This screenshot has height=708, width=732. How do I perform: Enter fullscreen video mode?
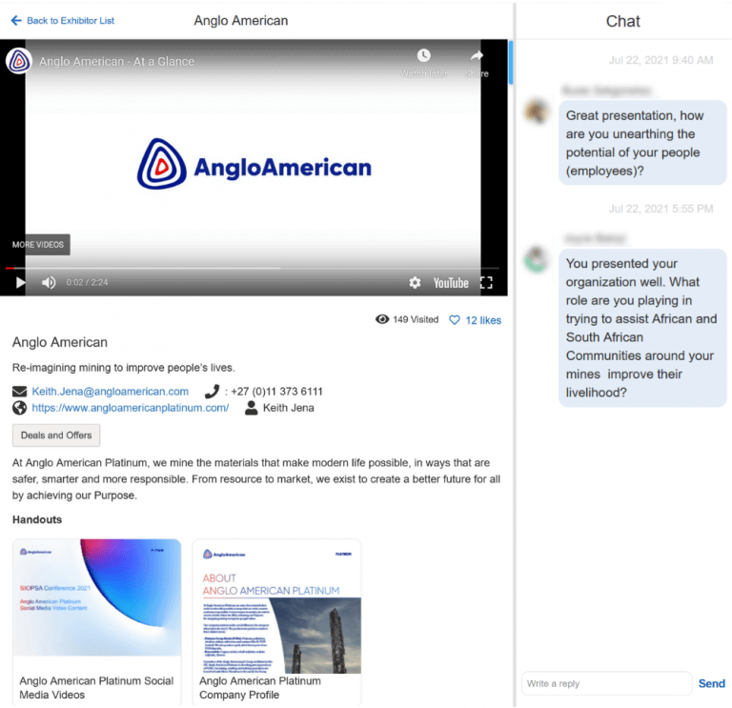pos(486,283)
